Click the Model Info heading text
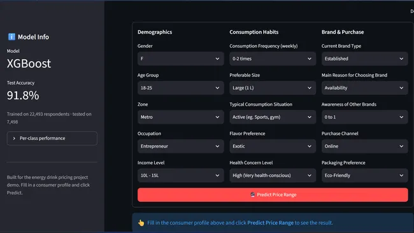The width and height of the screenshot is (414, 233). 33,37
